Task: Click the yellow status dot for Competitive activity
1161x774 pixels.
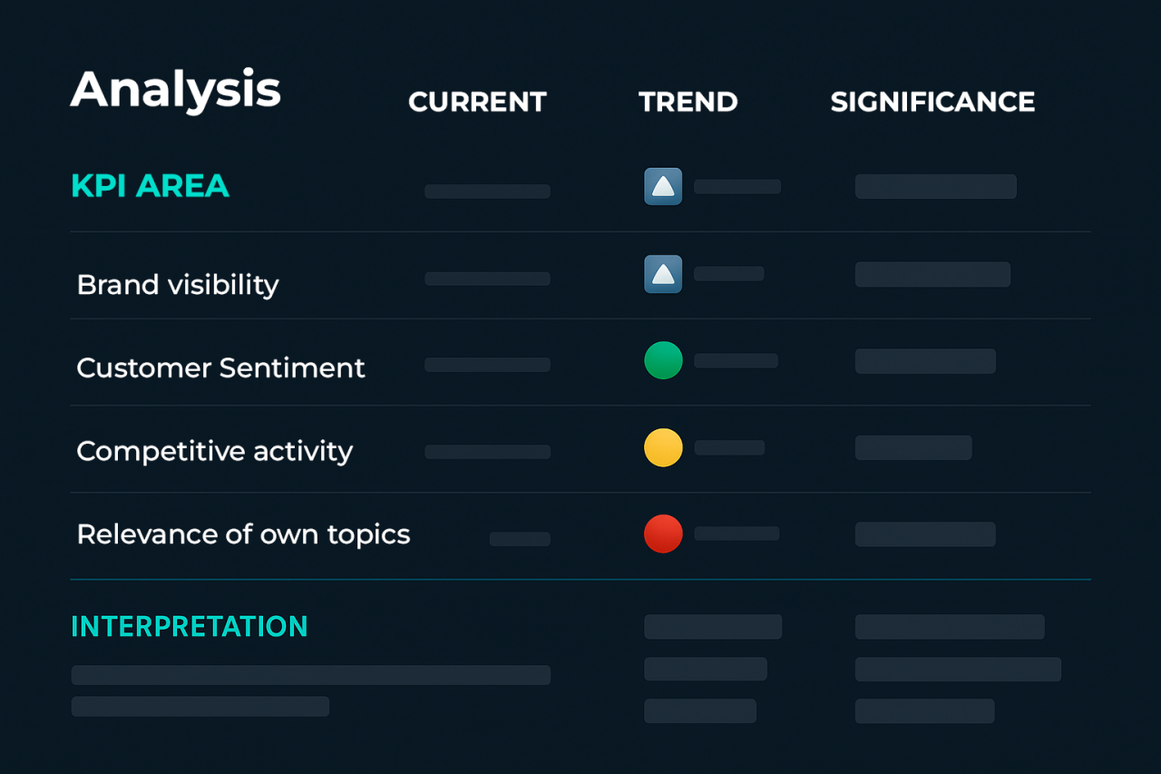Action: [x=663, y=447]
